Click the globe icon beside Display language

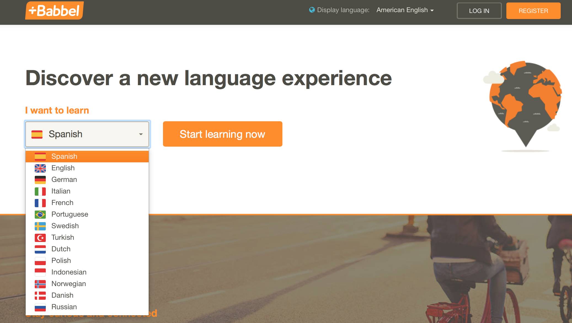312,10
